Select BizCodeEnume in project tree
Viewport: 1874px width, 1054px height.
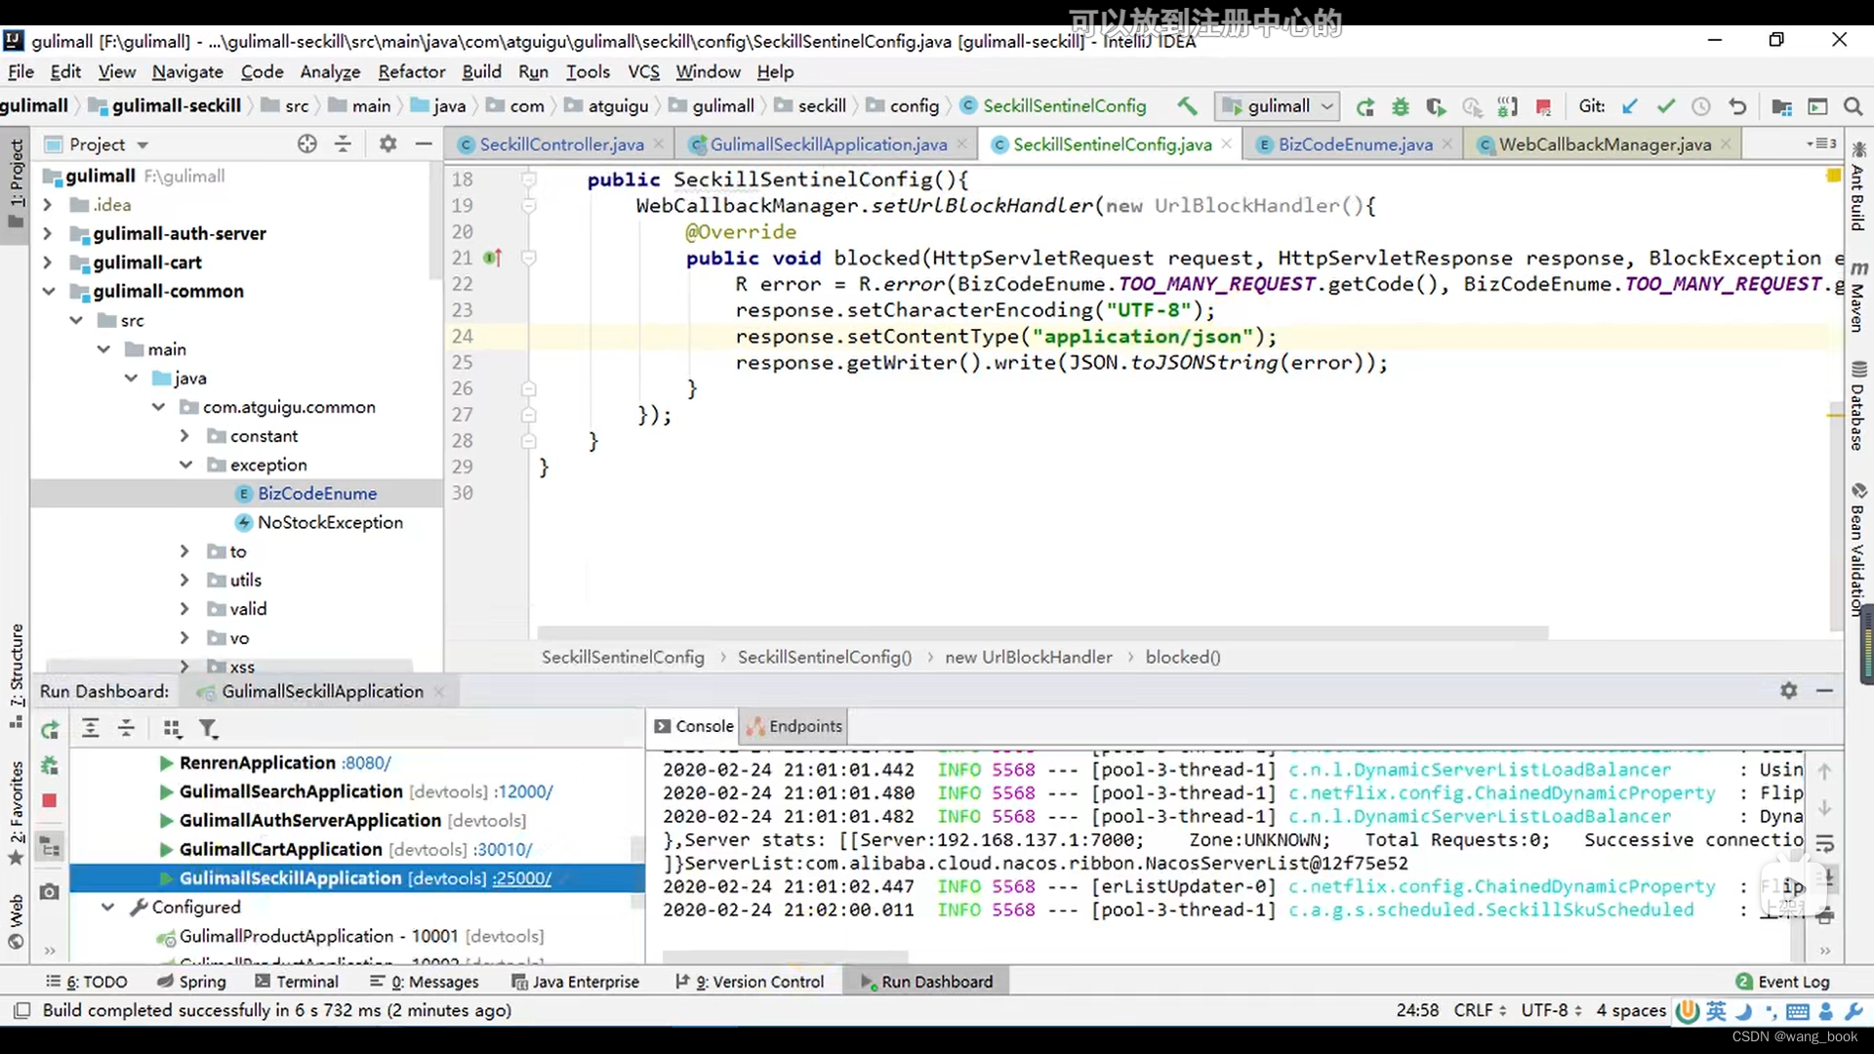pos(317,494)
